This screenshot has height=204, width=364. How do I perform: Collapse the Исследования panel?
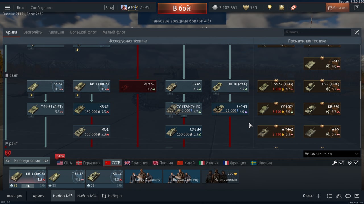[27, 161]
